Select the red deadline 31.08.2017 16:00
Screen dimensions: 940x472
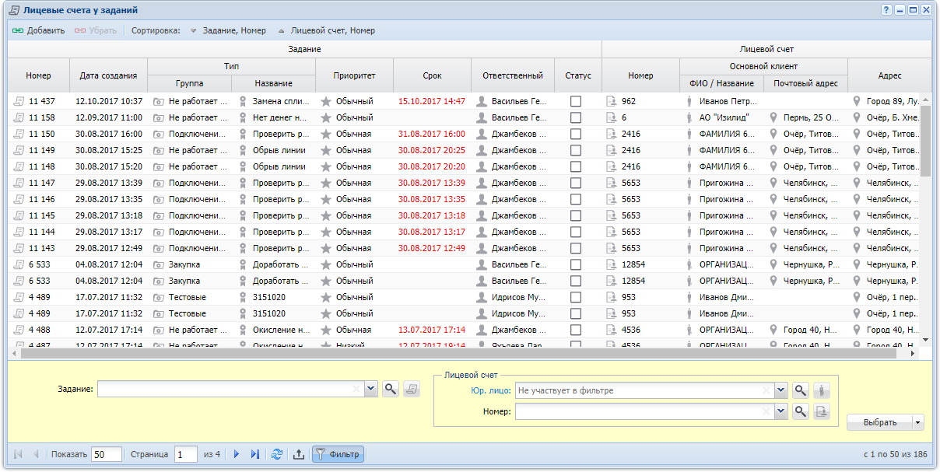(x=432, y=134)
